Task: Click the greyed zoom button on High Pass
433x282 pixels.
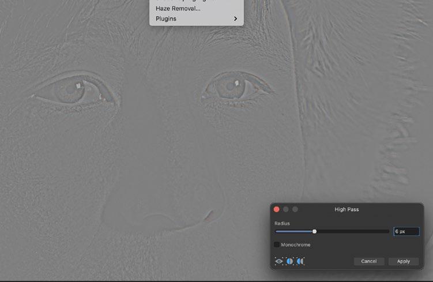Action: [x=295, y=209]
